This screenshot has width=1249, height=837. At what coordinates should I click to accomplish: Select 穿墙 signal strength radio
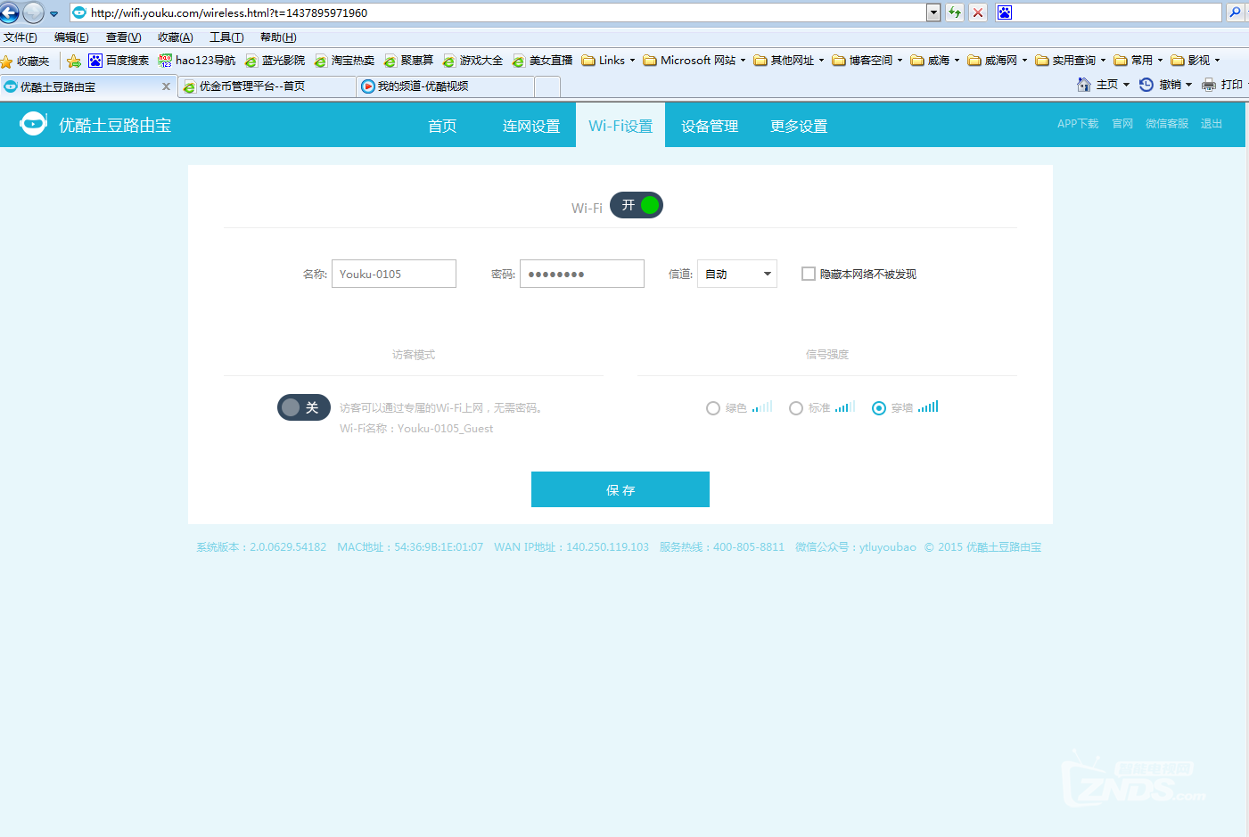(x=879, y=408)
